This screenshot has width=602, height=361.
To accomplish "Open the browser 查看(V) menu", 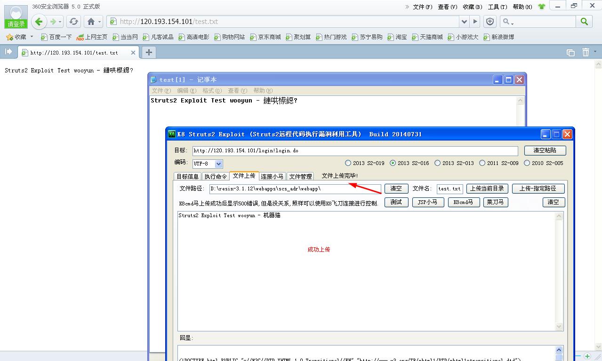I will coord(448,7).
